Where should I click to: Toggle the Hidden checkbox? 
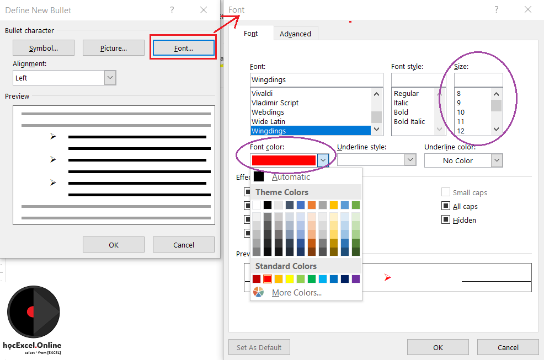point(446,220)
